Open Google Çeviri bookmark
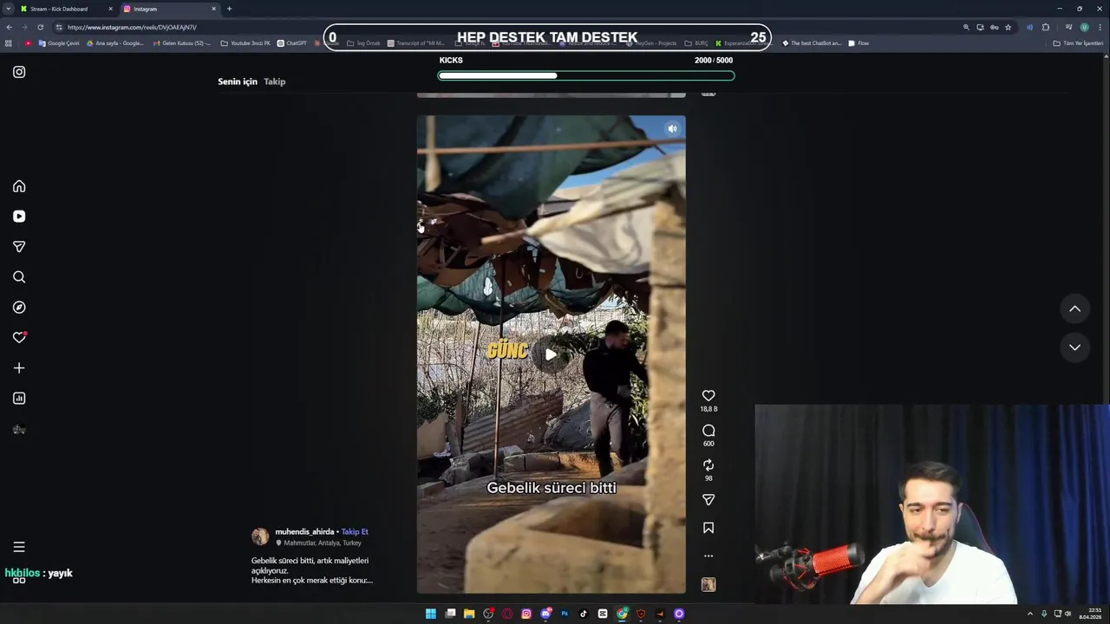 59,42
